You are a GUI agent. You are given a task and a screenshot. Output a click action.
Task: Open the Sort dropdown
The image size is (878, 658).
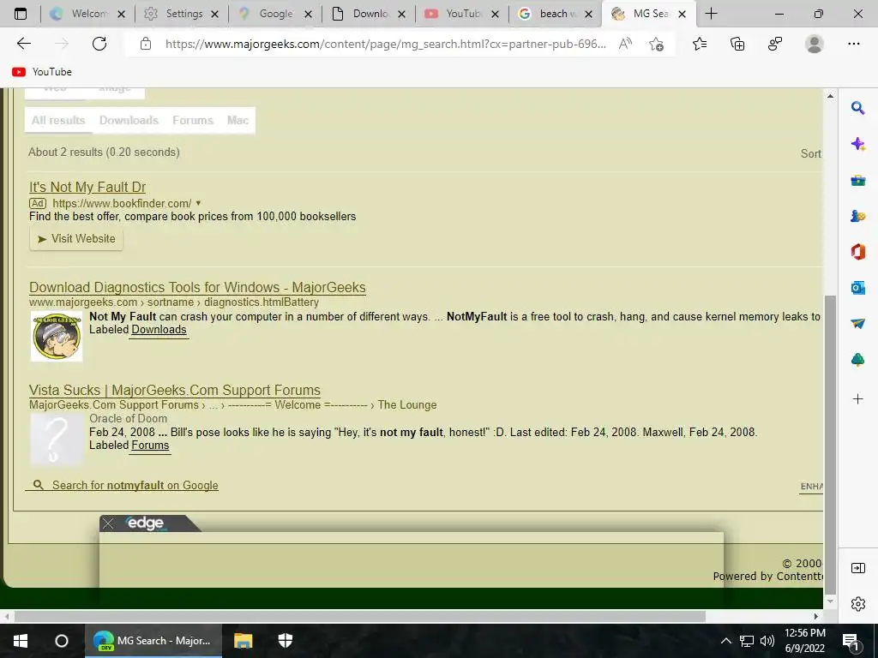click(x=810, y=154)
